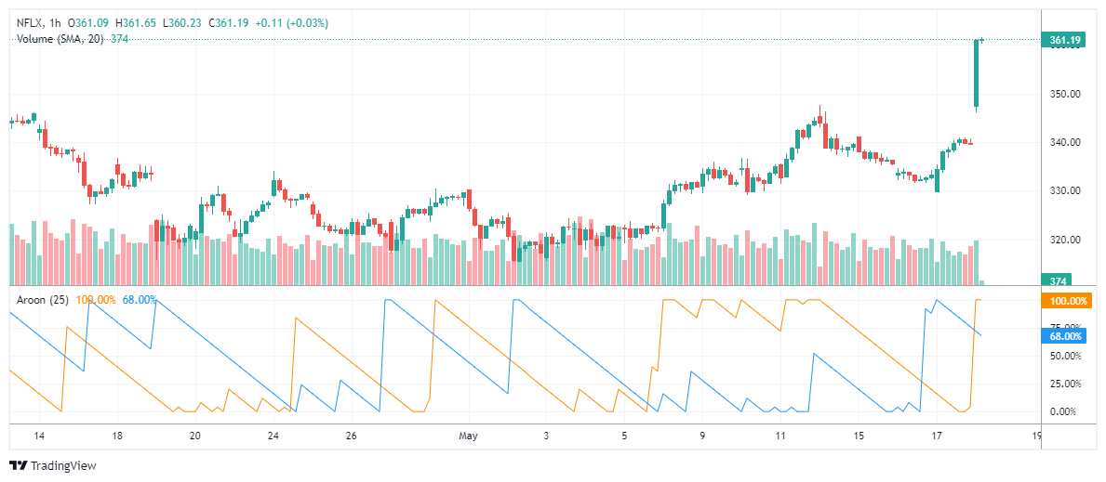The width and height of the screenshot is (1106, 482).
Task: Click date label 5 on the time axis
Action: click(x=624, y=436)
